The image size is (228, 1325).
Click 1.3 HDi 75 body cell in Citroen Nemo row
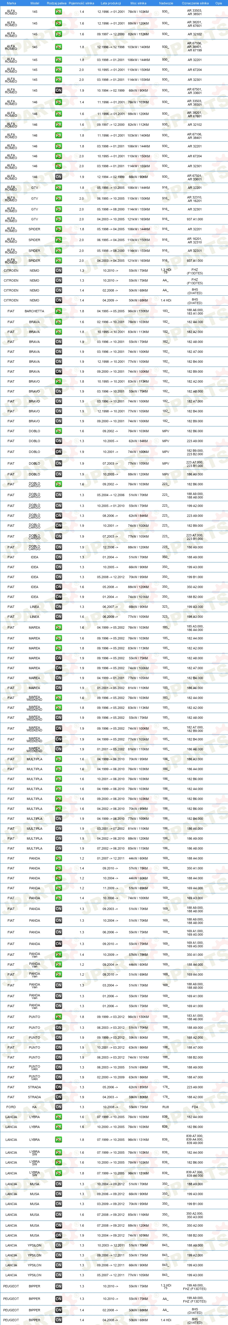(165, 271)
